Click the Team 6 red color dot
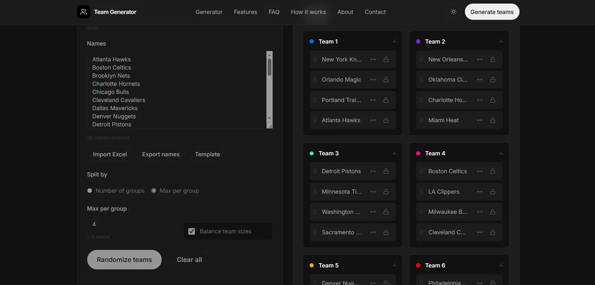 click(418, 266)
